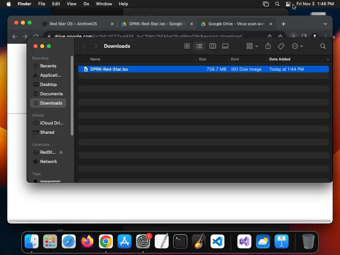
Task: Open Downloads in the Finder sidebar
Action: pos(48,103)
